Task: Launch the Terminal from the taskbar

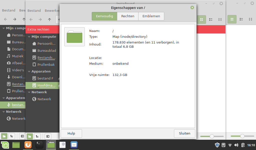Action: [x=39, y=145]
